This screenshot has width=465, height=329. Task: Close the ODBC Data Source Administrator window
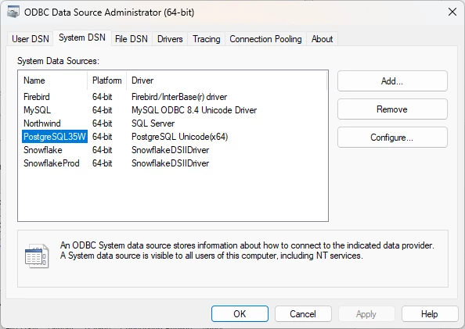(452, 13)
